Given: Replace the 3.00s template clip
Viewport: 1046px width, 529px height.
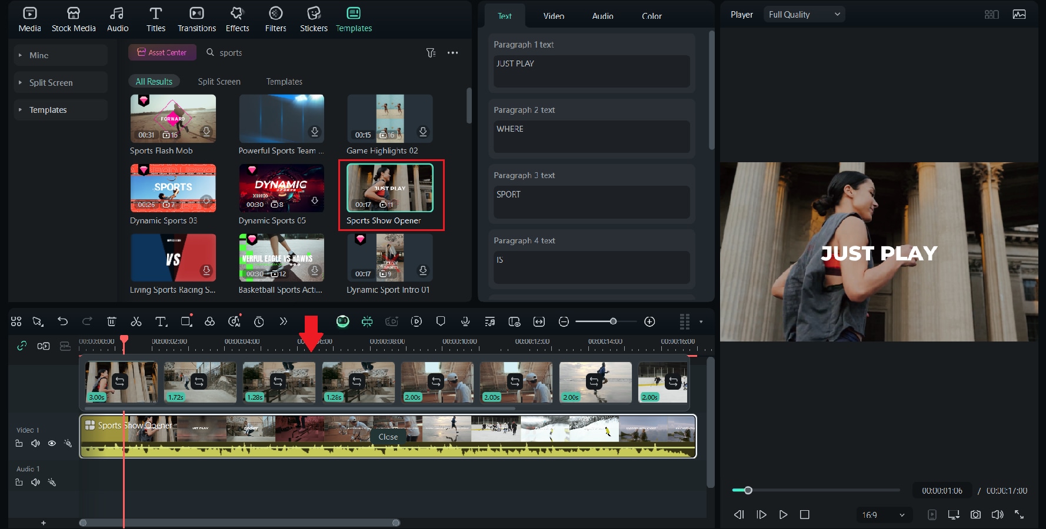Looking at the screenshot, I should 120,381.
